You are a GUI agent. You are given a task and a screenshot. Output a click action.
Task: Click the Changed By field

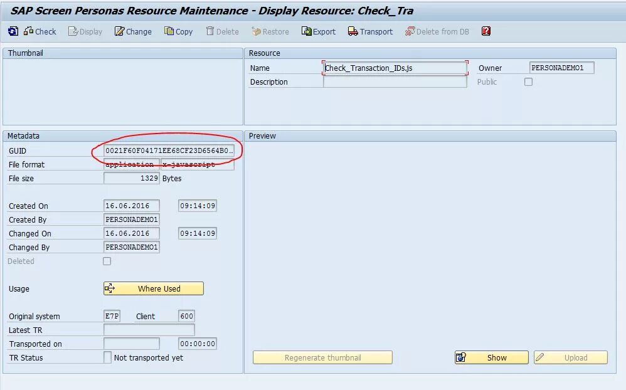coord(131,247)
